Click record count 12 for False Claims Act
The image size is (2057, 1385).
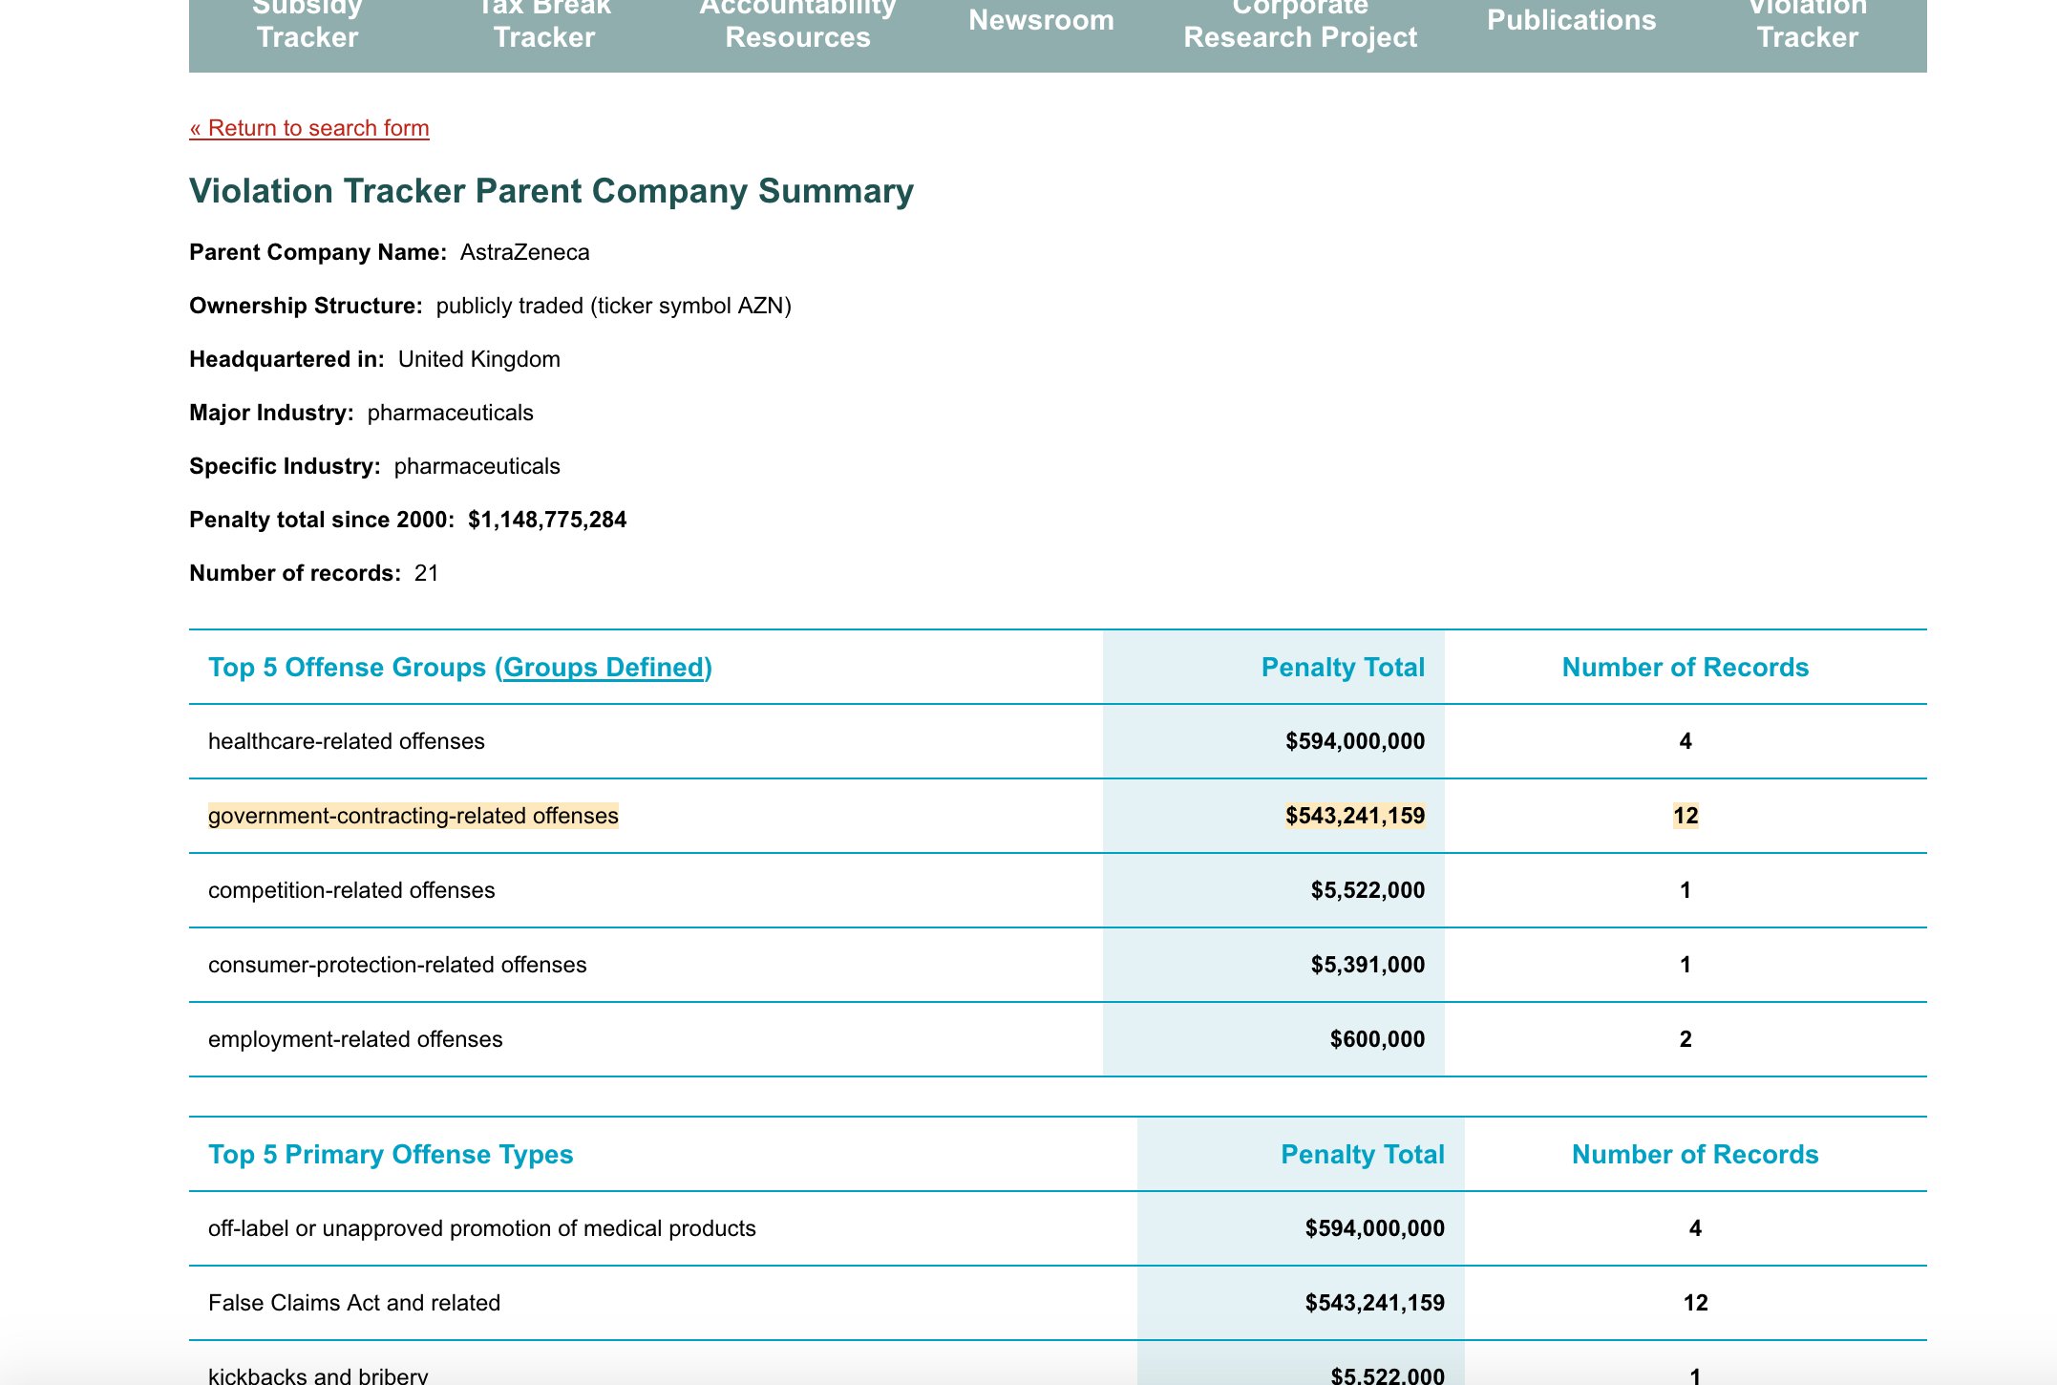tap(1695, 1303)
